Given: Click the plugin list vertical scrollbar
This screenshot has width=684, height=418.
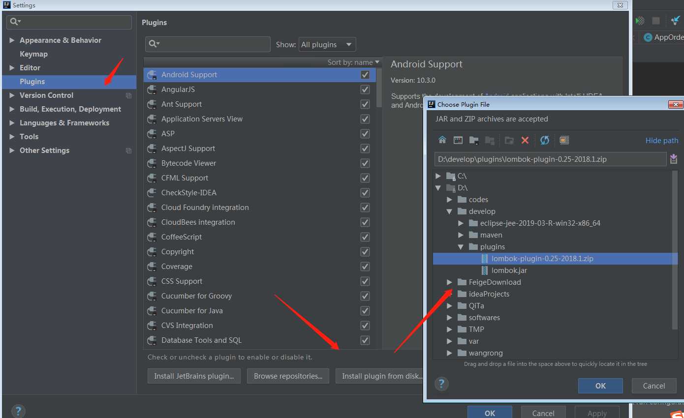Looking at the screenshot, I should point(379,88).
